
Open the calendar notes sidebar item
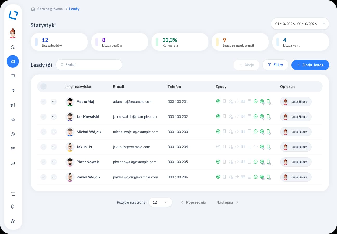pos(13,90)
